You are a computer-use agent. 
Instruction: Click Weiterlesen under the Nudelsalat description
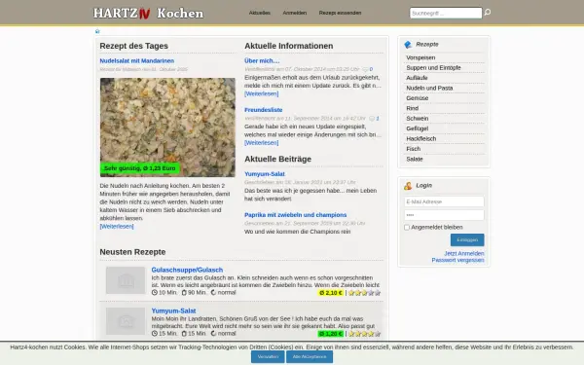click(x=117, y=227)
